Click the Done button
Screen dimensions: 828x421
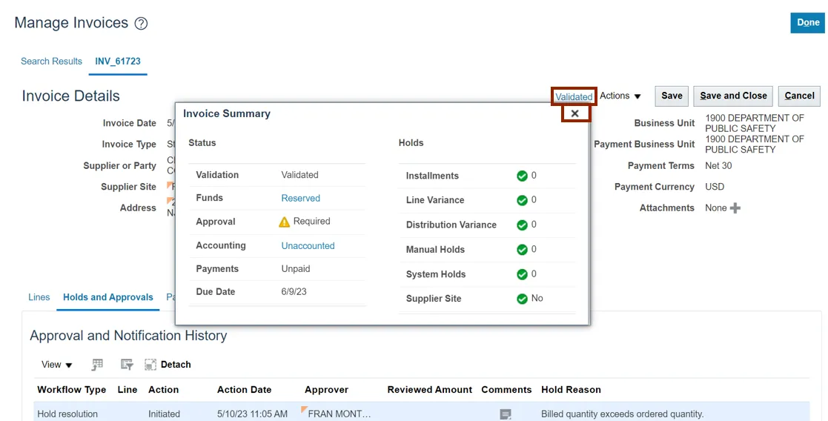[807, 23]
